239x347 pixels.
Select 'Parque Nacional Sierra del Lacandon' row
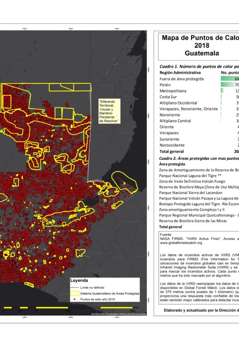pos(191,192)
